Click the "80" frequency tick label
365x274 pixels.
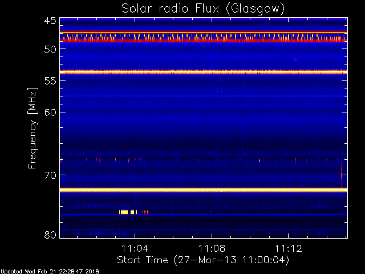(50, 235)
